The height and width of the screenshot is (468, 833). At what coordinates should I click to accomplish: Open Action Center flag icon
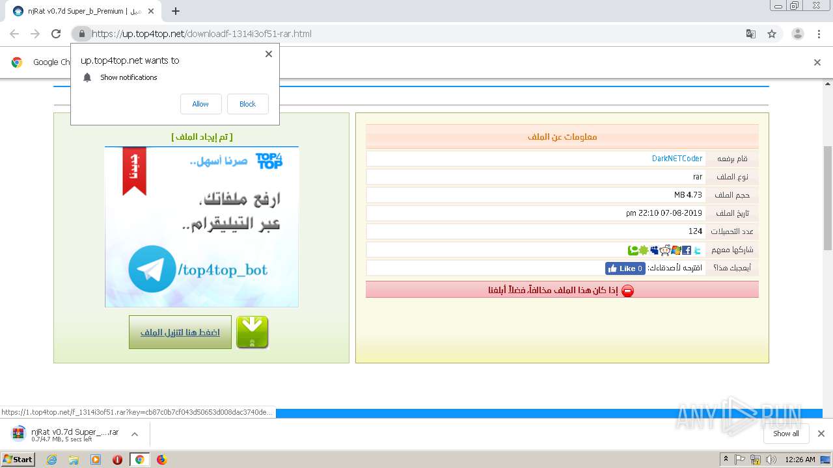740,460
